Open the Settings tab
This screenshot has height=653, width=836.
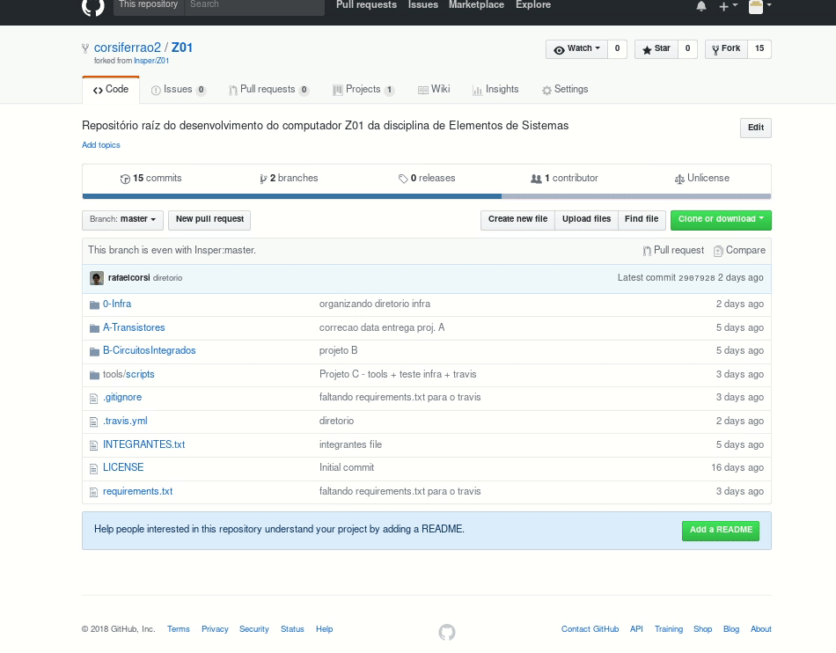pyautogui.click(x=565, y=90)
